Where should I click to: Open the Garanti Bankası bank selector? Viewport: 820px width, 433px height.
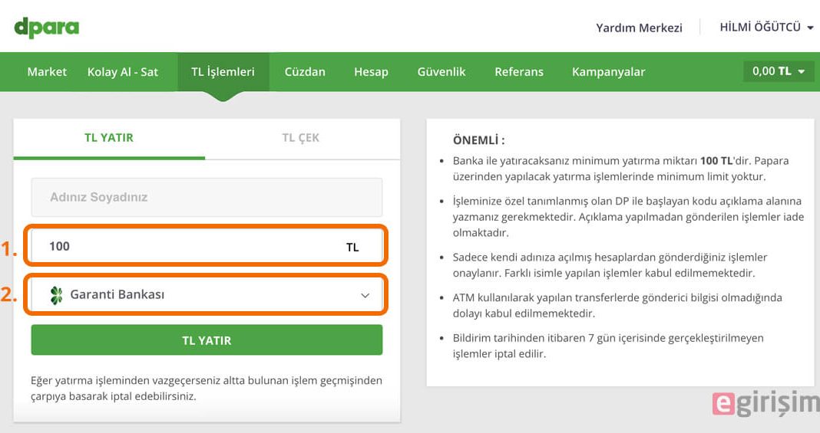tap(207, 295)
